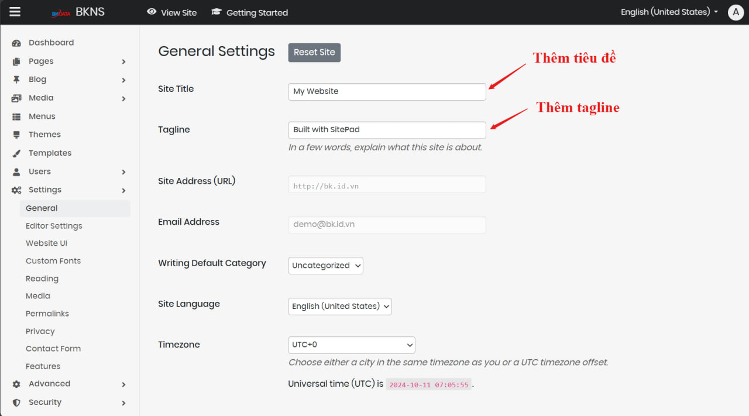Click the Getting Started graduation cap icon
Viewport: 749px width, 416px height.
coord(217,12)
